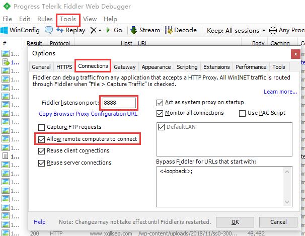
Task: Switch to the HTTPS tab
Action: [64, 67]
